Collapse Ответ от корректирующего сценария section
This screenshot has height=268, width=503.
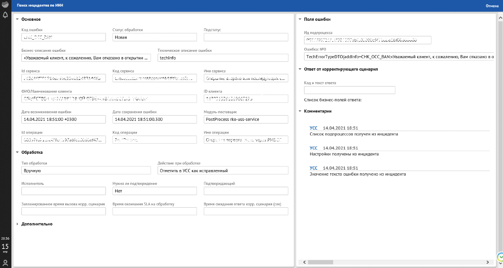(300, 69)
